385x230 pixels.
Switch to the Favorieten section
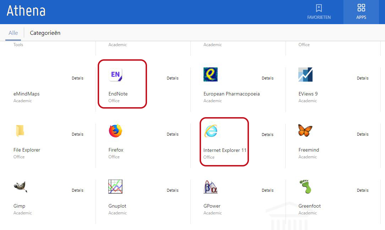tap(319, 12)
